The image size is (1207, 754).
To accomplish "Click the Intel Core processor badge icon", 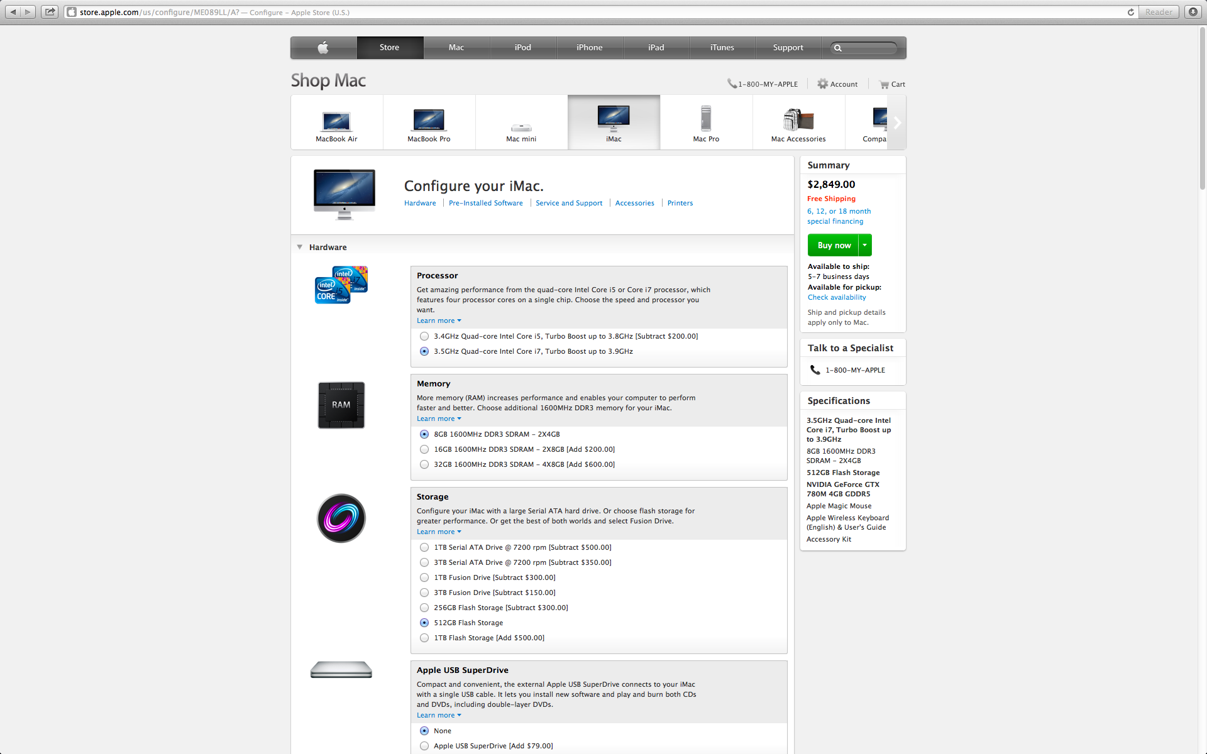I will tap(341, 285).
